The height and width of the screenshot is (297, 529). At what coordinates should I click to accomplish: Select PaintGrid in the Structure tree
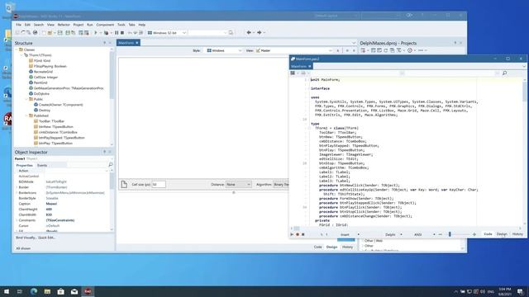(x=41, y=82)
